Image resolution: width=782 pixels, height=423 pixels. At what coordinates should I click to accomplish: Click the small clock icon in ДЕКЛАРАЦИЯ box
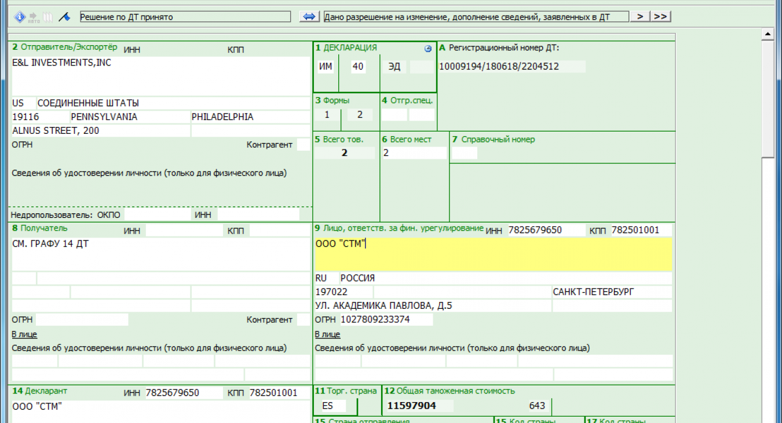[428, 49]
